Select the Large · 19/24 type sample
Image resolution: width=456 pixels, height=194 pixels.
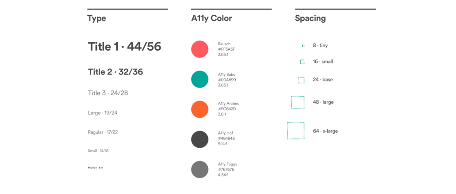click(102, 113)
